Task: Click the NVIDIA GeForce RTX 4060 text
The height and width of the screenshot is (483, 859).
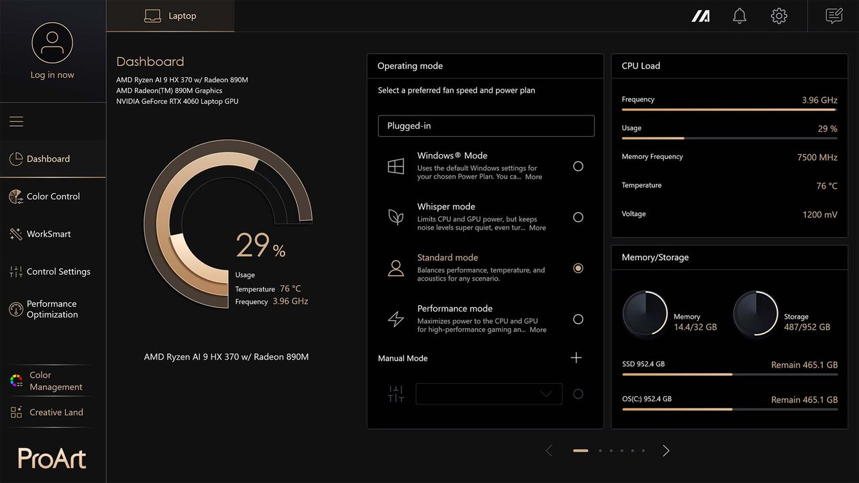Action: point(177,101)
